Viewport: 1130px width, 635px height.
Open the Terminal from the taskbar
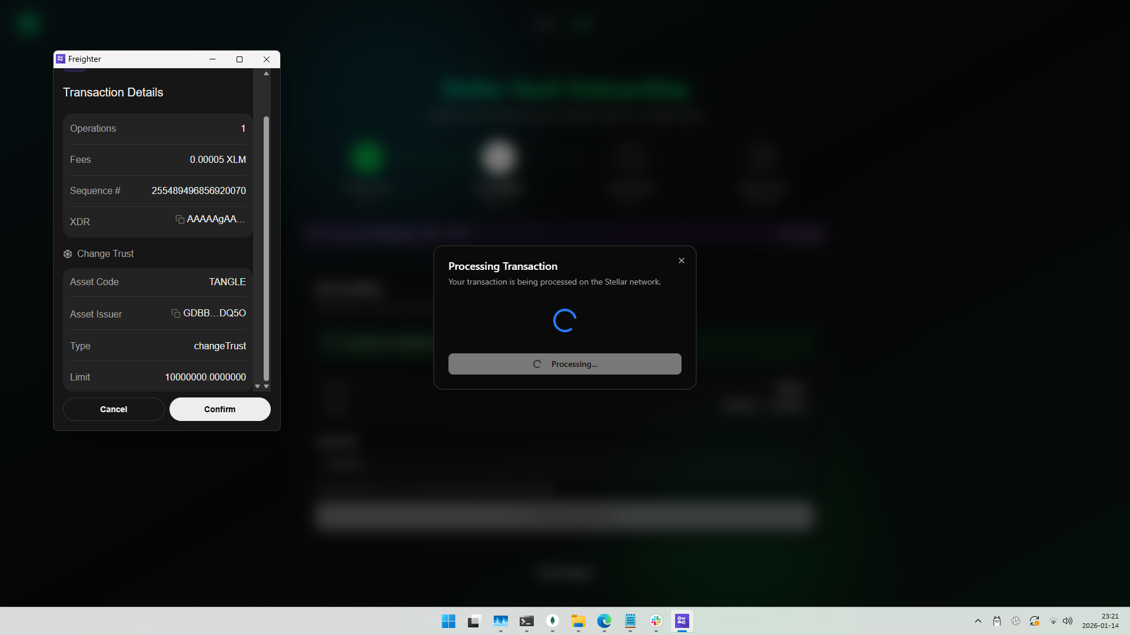pyautogui.click(x=527, y=621)
